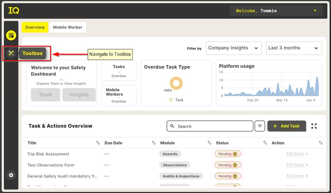This screenshot has height=193, width=331.
Task: Open Fill Form link for Trip Risk Assessment
Action: coord(295,154)
